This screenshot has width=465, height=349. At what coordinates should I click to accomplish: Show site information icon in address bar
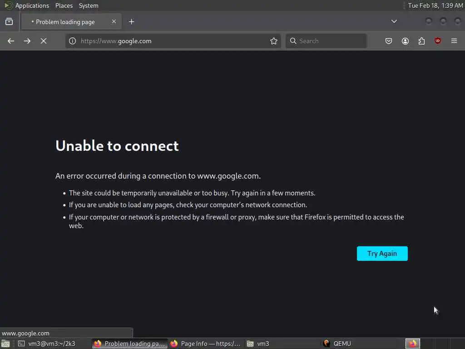coord(73,41)
